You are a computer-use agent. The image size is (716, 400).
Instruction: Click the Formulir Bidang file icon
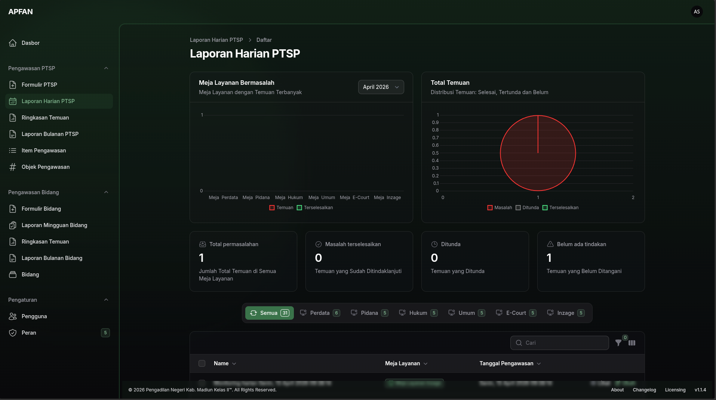click(13, 209)
